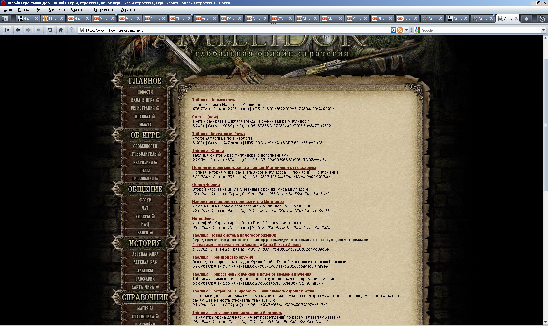Open 'Таблица: Производство оружия' link

point(222,257)
